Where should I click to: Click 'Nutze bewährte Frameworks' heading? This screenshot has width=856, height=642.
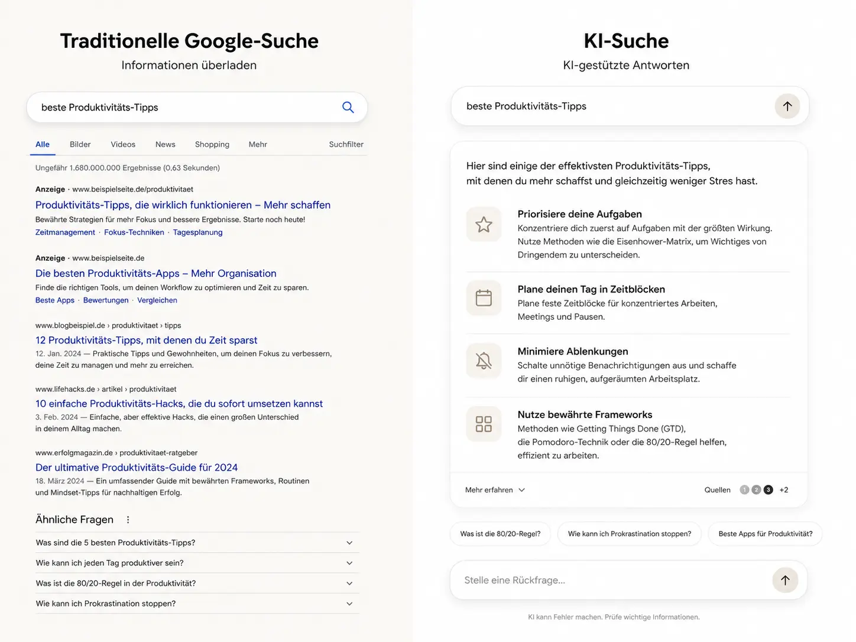[x=585, y=414]
